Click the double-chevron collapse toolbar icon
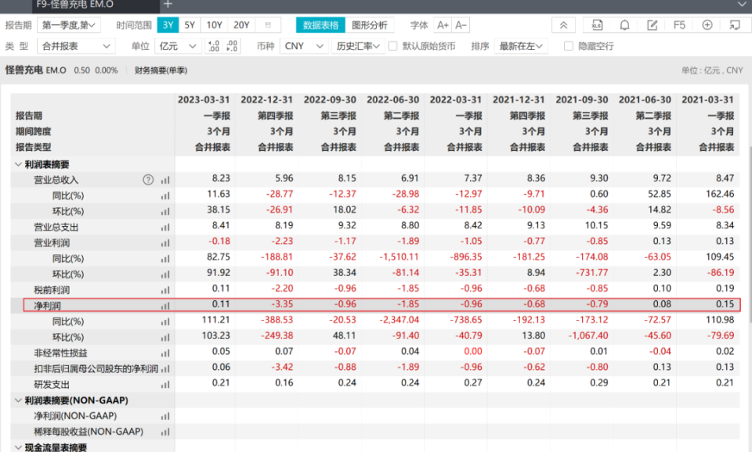This screenshot has width=752, height=452. [563, 25]
